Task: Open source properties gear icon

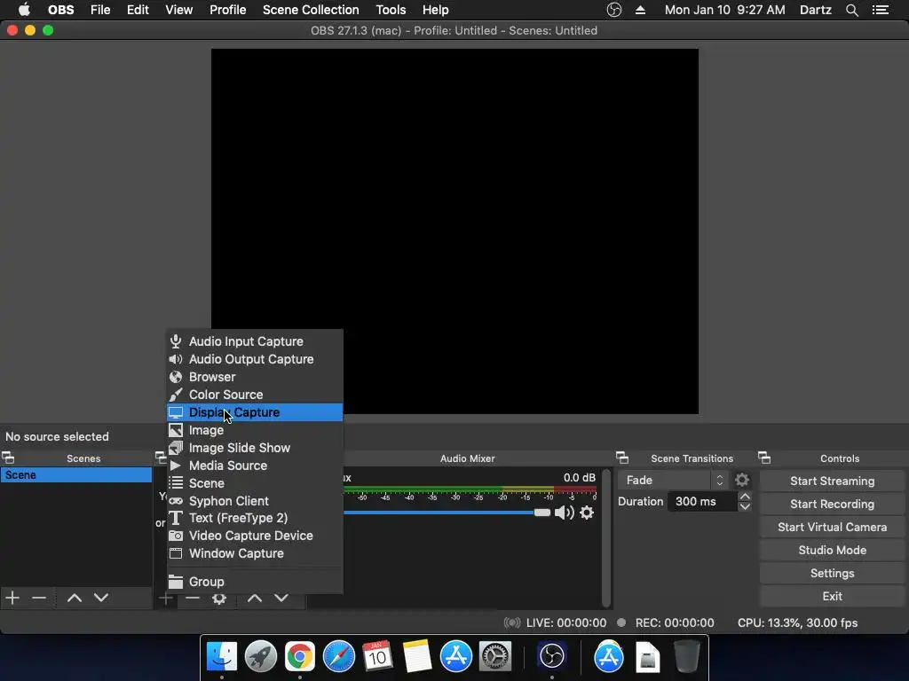Action: pos(219,599)
